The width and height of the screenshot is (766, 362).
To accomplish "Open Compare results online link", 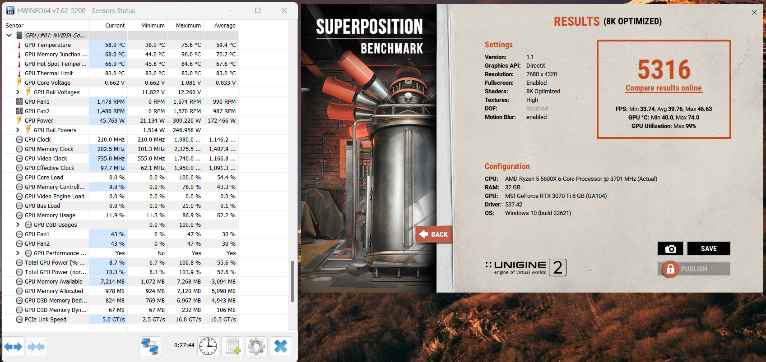I will 664,88.
